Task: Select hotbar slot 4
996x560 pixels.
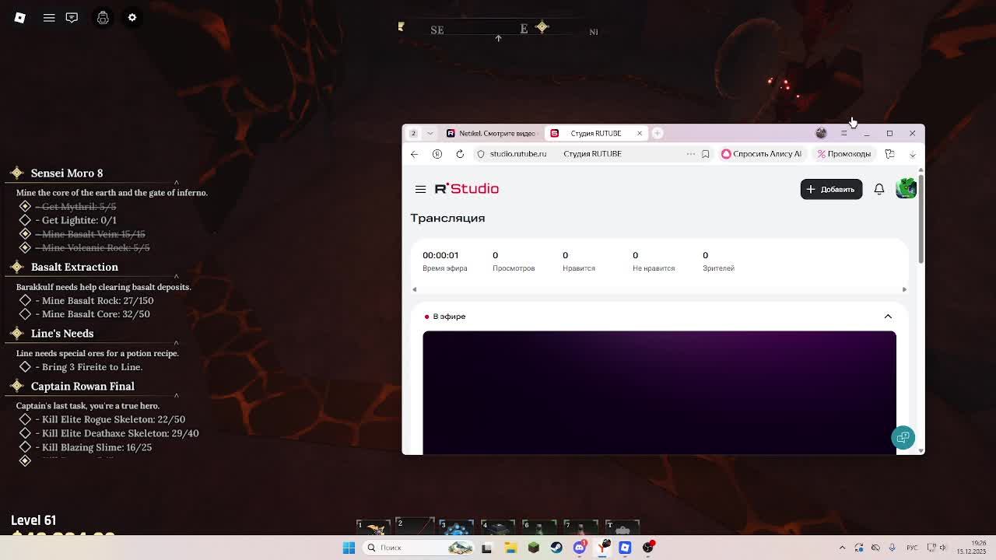Action: [x=498, y=526]
